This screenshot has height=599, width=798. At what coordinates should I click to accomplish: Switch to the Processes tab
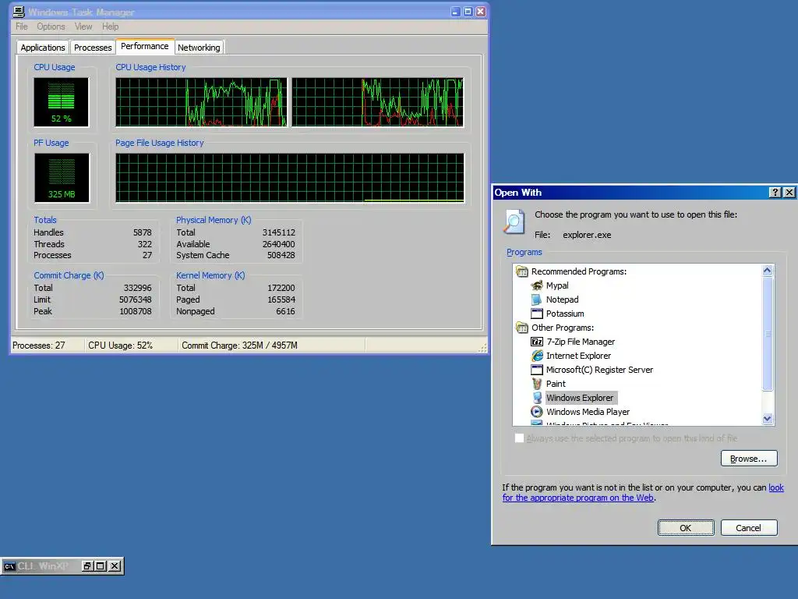pyautogui.click(x=93, y=48)
